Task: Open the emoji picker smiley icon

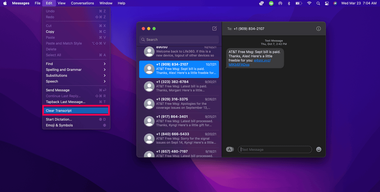Action: 319,150
